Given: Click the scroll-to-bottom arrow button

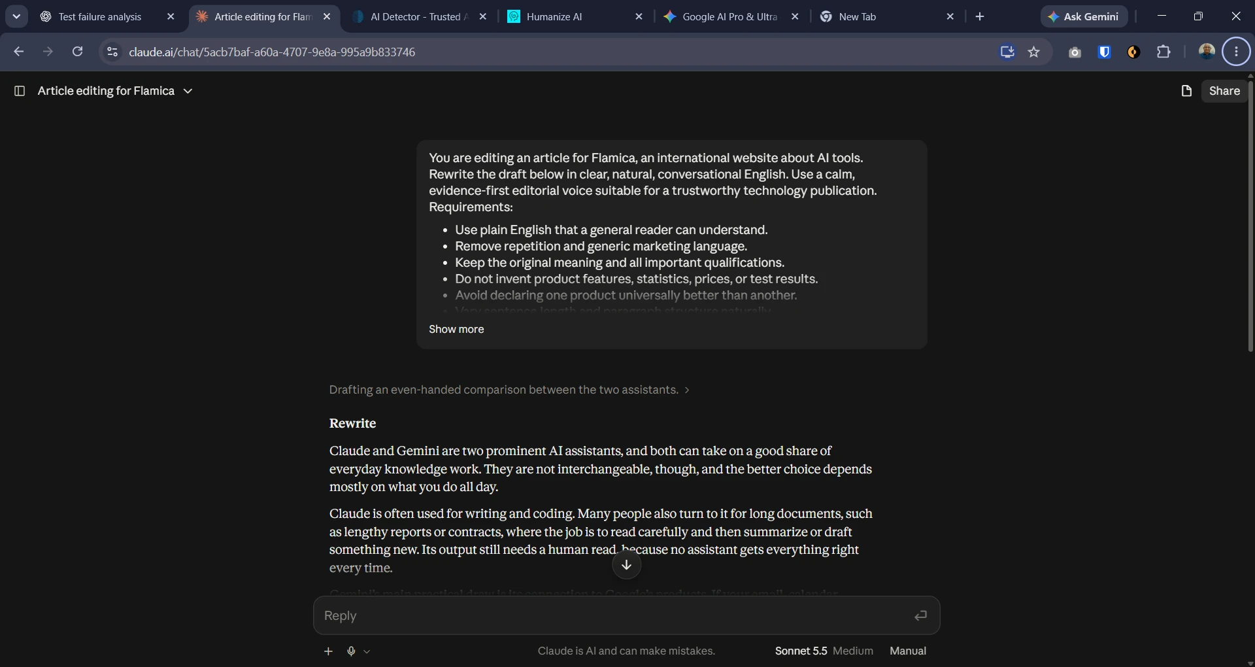Looking at the screenshot, I should (626, 565).
